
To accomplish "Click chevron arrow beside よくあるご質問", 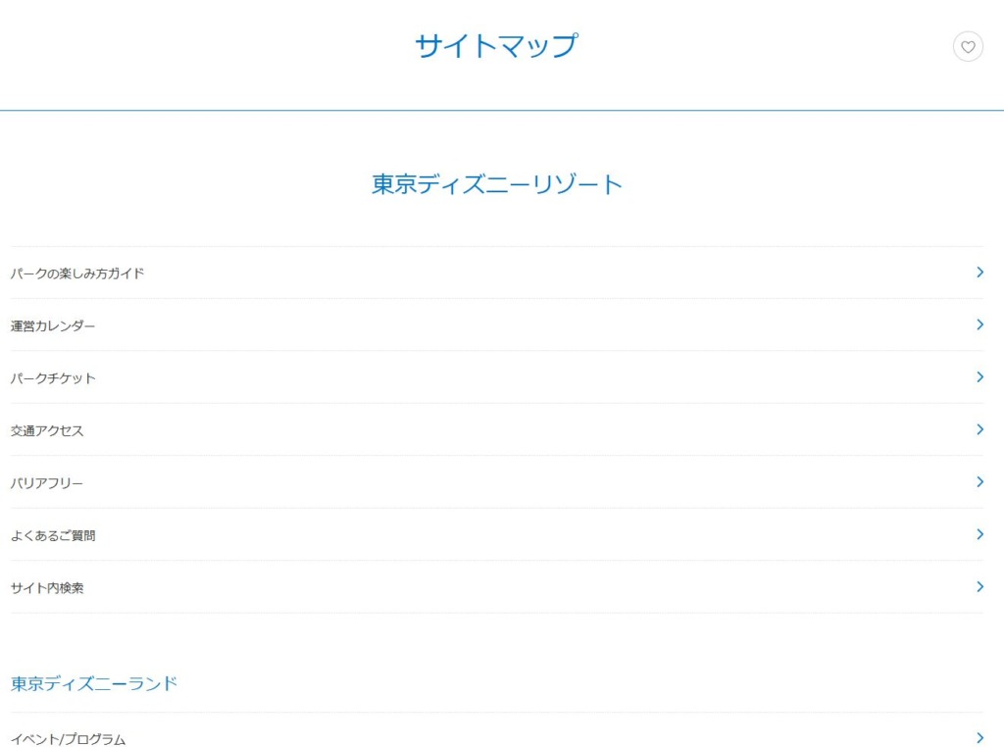I will click(x=979, y=534).
